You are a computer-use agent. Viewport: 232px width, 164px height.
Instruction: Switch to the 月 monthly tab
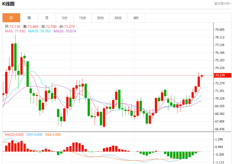[47, 18]
